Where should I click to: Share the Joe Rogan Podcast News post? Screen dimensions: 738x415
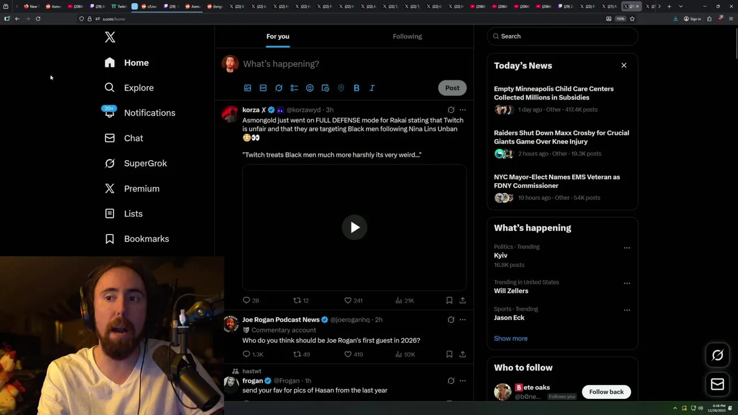(x=462, y=354)
